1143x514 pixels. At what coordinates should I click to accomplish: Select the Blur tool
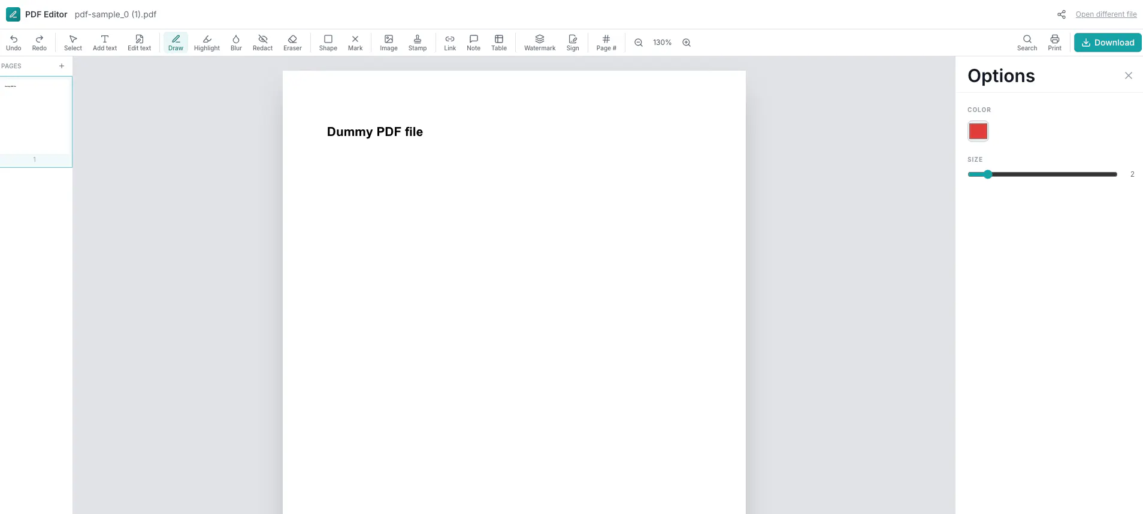tap(236, 43)
